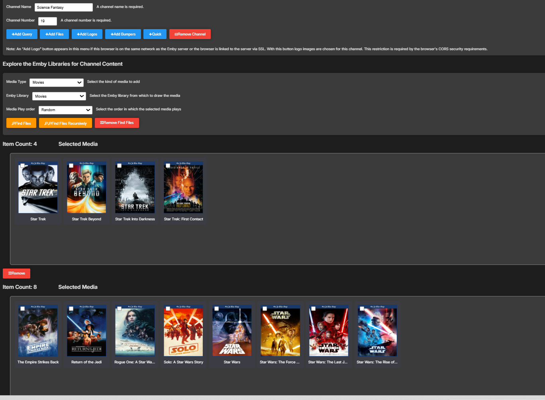Select the Solo poster image
Image resolution: width=545 pixels, height=400 pixels.
click(x=183, y=331)
